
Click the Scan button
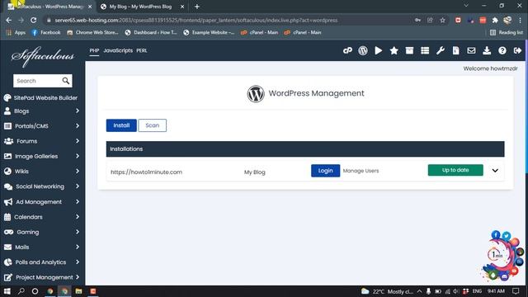pyautogui.click(x=152, y=125)
